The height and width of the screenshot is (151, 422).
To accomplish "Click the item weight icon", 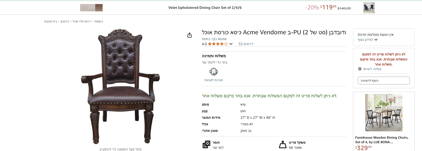I will [x=283, y=145].
